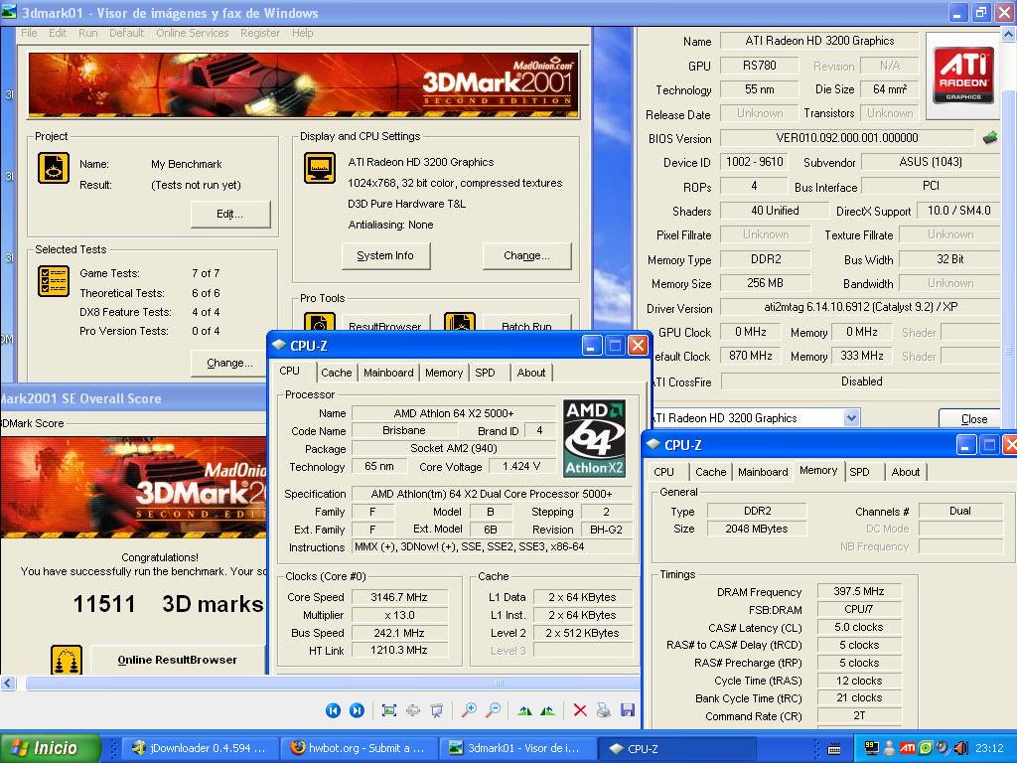Screen dimensions: 1017x763
Task: Open the About tab in front CPU-Z window
Action: pyautogui.click(x=530, y=373)
